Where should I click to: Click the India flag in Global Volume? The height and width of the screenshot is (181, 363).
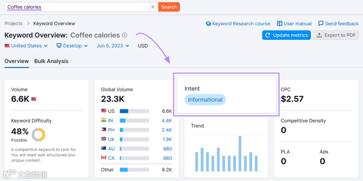(x=104, y=120)
